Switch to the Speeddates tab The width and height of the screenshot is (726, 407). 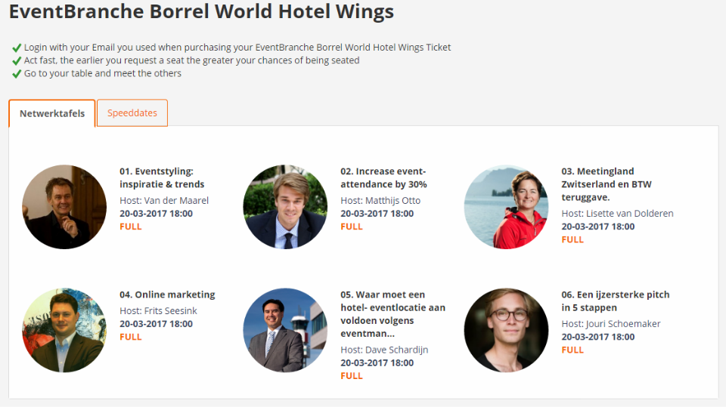click(132, 113)
